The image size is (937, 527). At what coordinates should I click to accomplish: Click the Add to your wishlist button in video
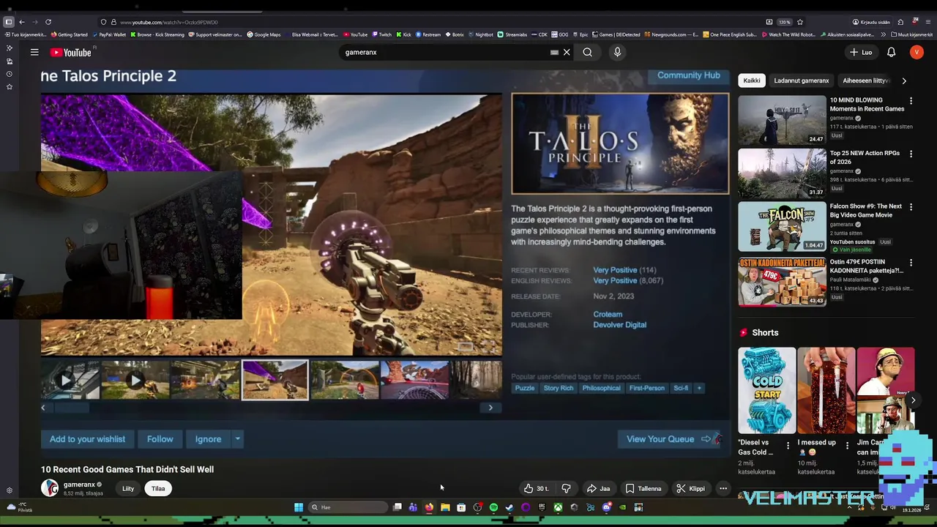tap(87, 439)
